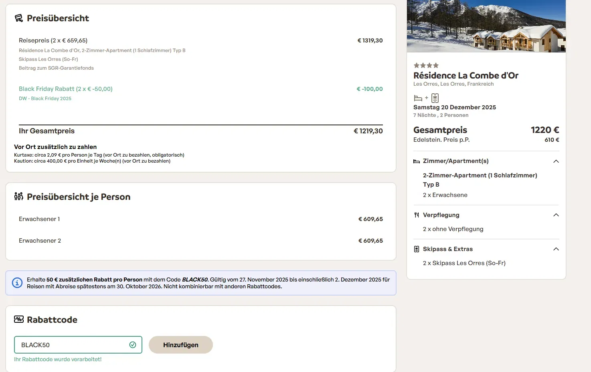Image resolution: width=591 pixels, height=372 pixels.
Task: Click the four-star rating icons
Action: 426,65
